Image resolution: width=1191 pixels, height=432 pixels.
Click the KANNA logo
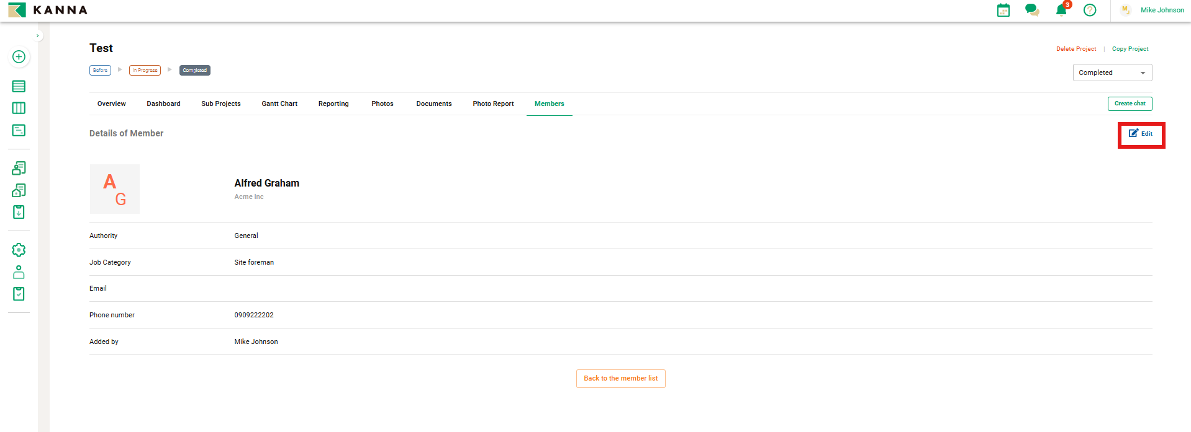coord(48,10)
